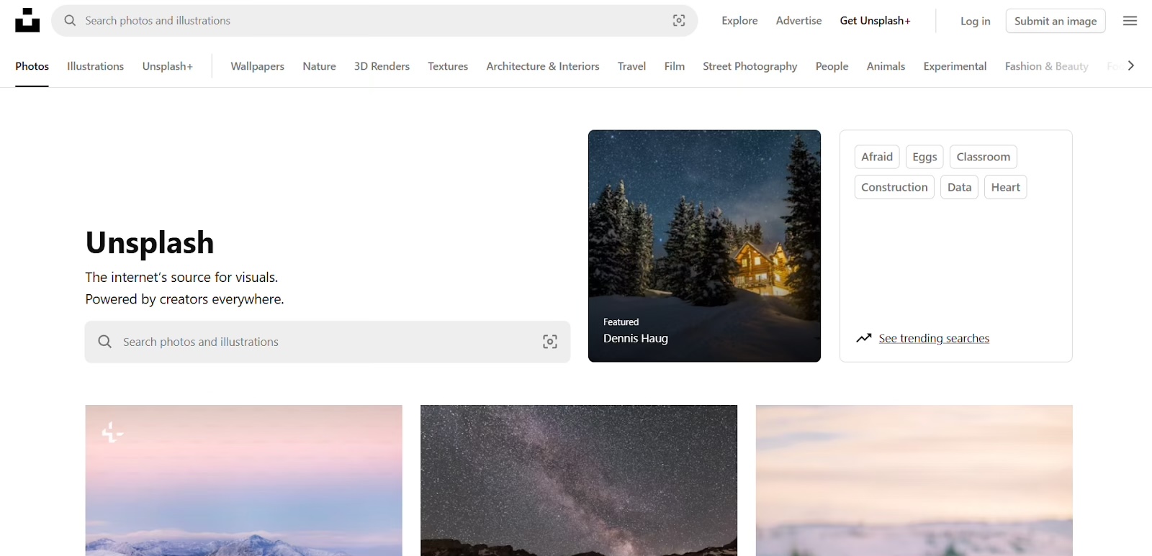Image resolution: width=1152 pixels, height=556 pixels.
Task: Open the Textures category
Action: (x=448, y=66)
